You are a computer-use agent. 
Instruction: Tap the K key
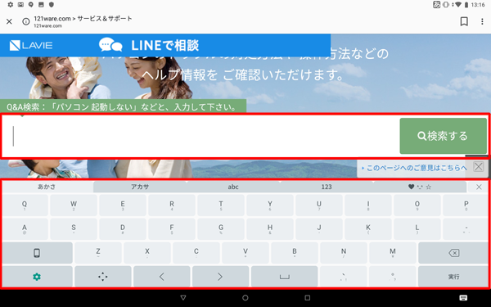(x=368, y=229)
